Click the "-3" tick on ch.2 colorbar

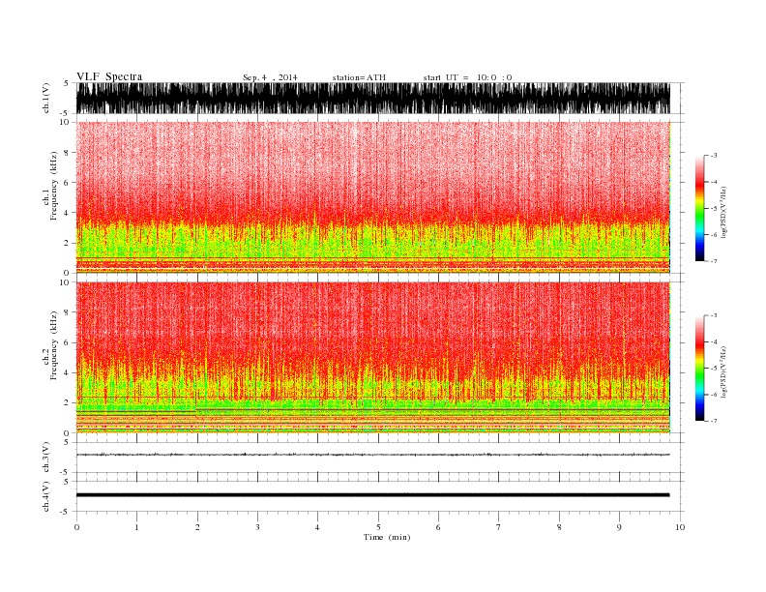(713, 315)
